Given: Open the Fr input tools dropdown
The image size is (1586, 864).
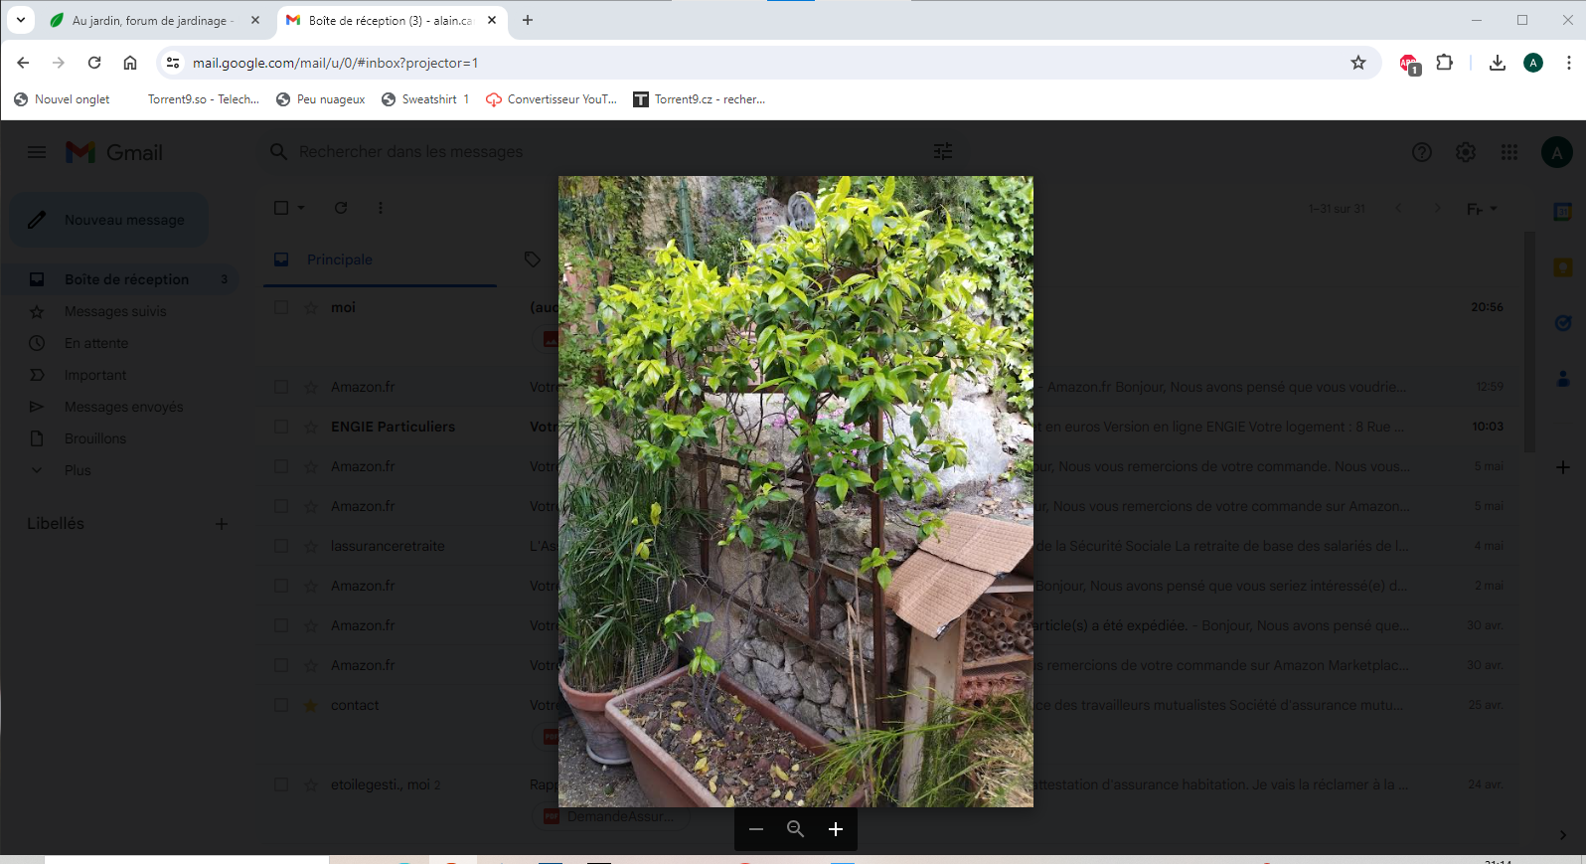Looking at the screenshot, I should (1482, 209).
